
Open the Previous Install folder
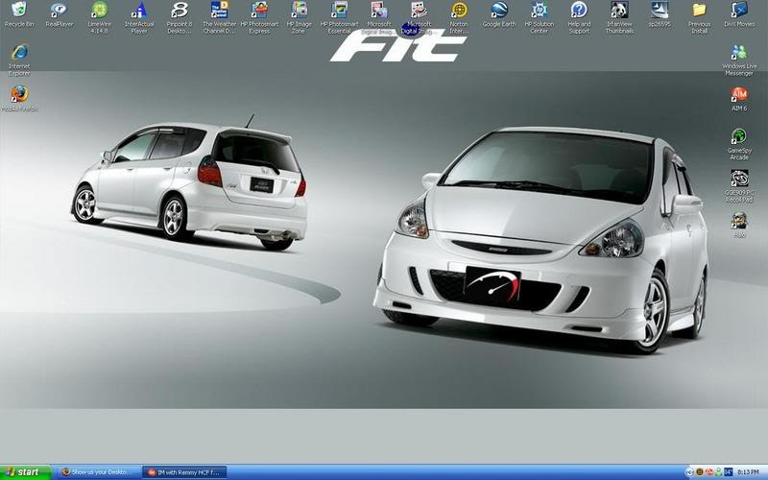[699, 17]
